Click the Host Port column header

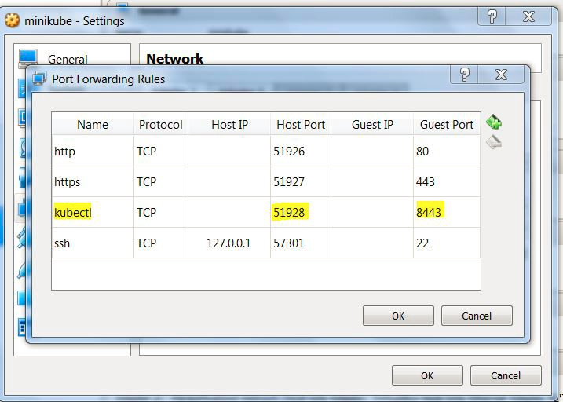click(301, 125)
